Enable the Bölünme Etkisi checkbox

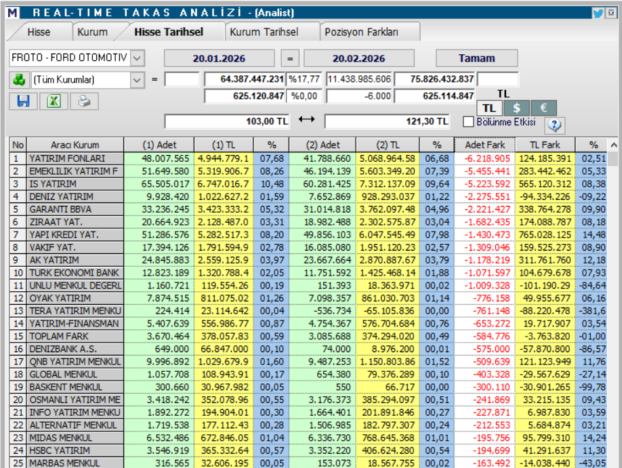tap(468, 122)
